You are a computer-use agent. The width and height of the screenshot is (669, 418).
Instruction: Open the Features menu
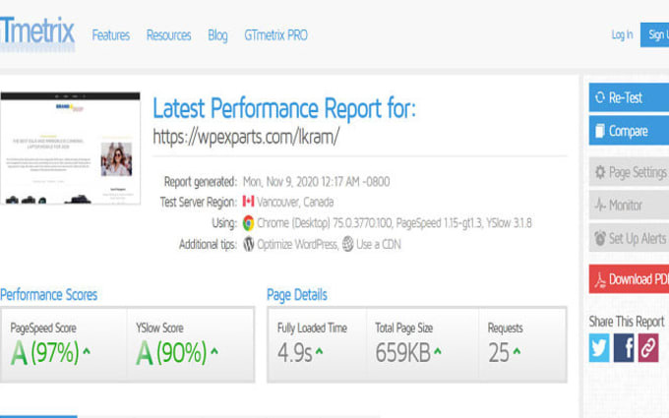click(111, 35)
